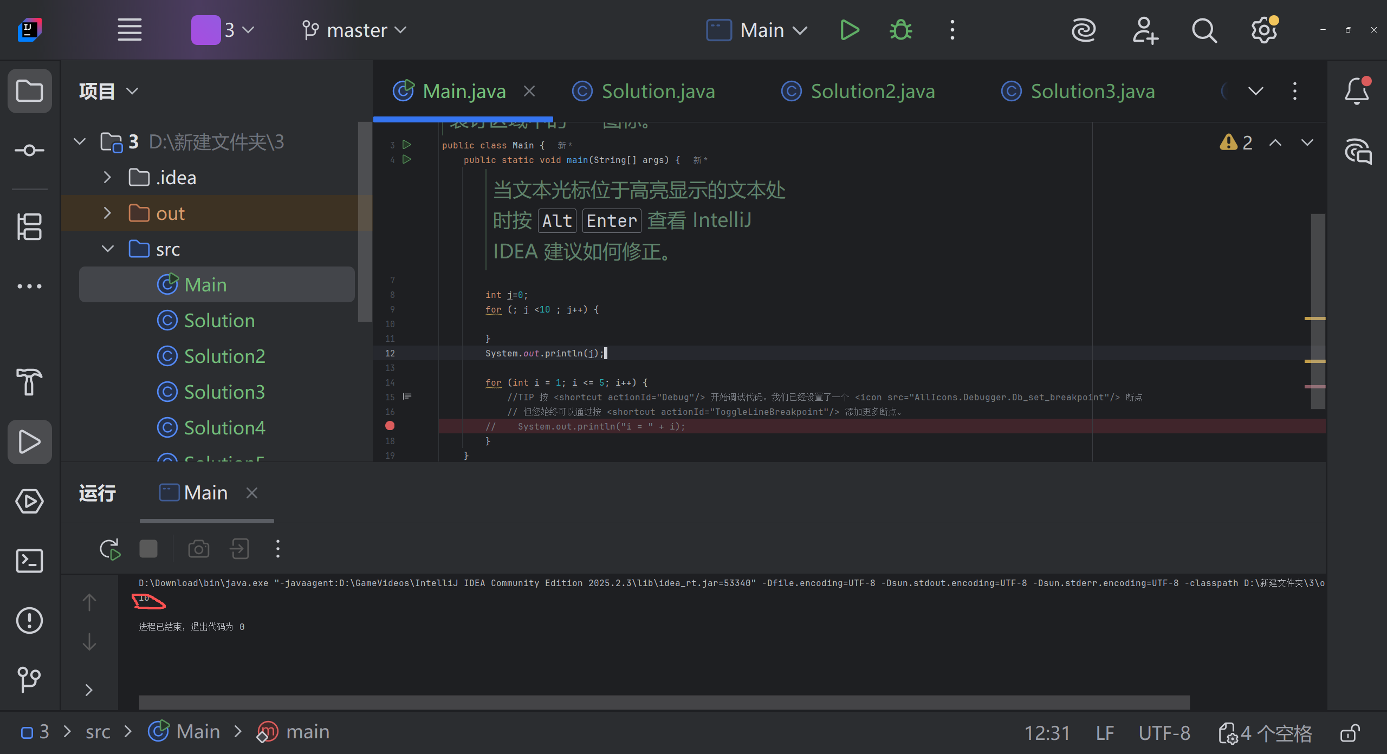
Task: Open the Notifications bell panel
Action: click(x=1357, y=91)
